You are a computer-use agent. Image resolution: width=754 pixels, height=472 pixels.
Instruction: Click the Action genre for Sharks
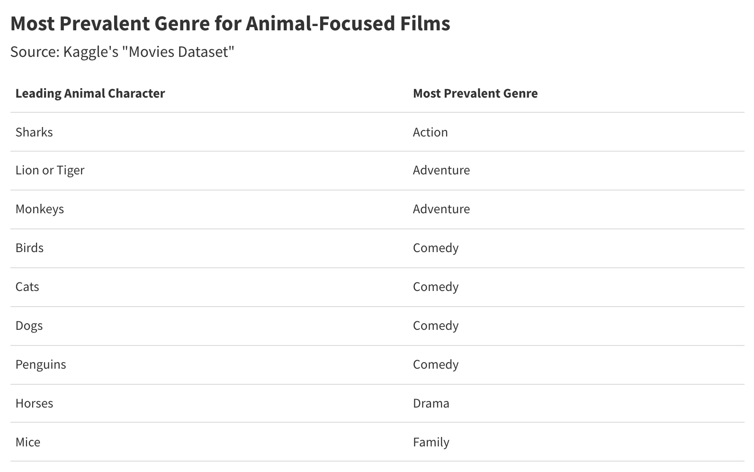[x=430, y=132]
